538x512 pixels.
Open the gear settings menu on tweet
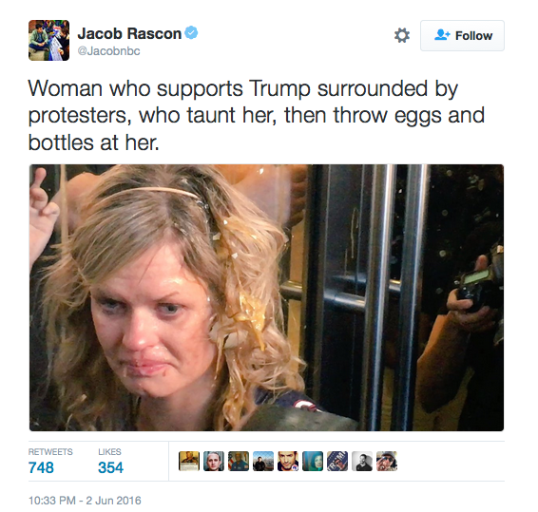402,35
